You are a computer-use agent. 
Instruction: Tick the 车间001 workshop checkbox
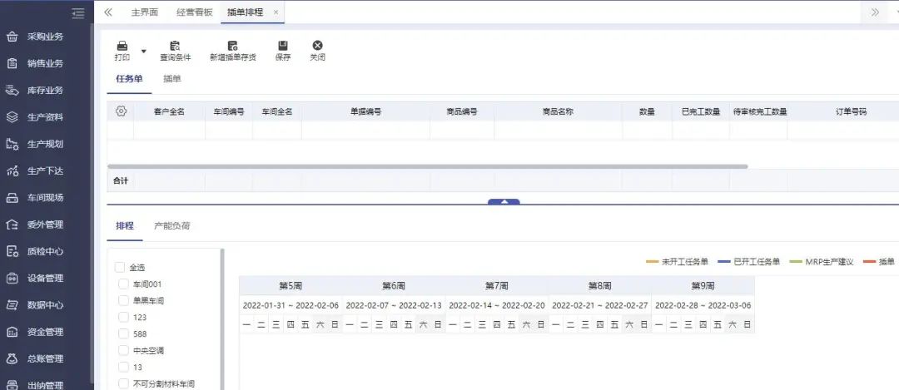tap(123, 284)
